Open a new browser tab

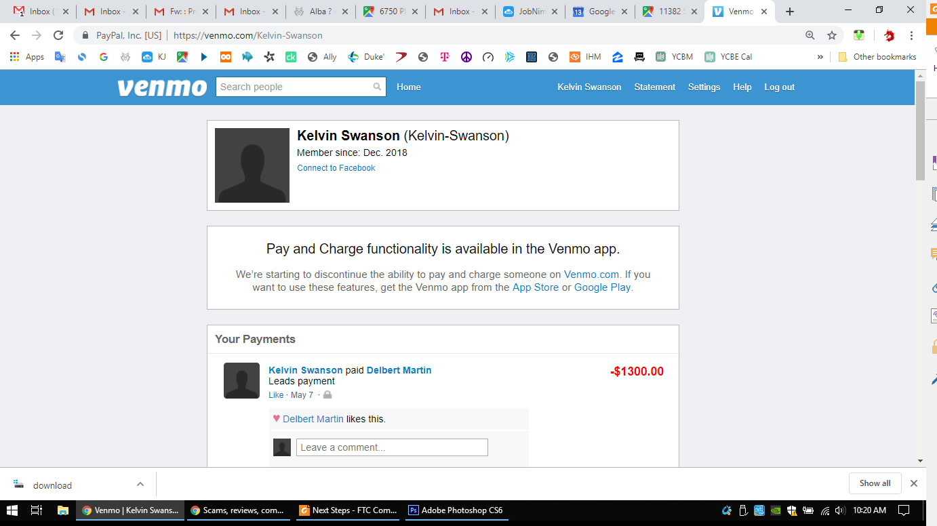pos(789,12)
